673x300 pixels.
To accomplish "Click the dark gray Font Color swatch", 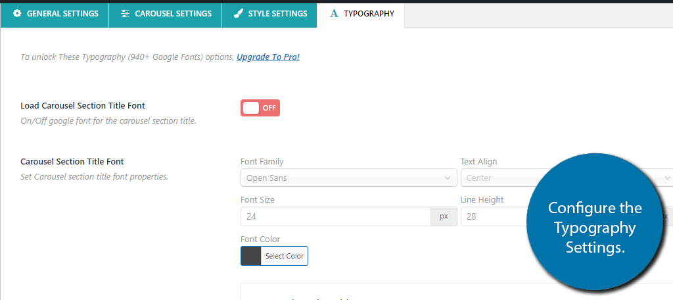I will click(251, 256).
